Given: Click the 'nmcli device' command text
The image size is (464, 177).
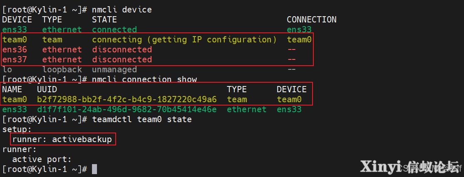Looking at the screenshot, I should (122, 10).
